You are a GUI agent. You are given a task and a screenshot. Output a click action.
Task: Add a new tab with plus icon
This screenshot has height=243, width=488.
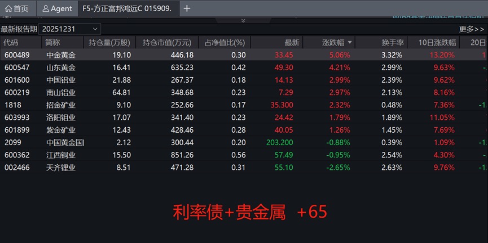[x=187, y=8]
